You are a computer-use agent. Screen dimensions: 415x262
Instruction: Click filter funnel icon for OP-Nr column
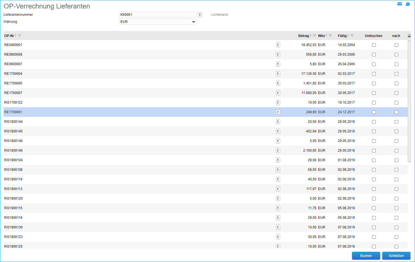pyautogui.click(x=20, y=36)
